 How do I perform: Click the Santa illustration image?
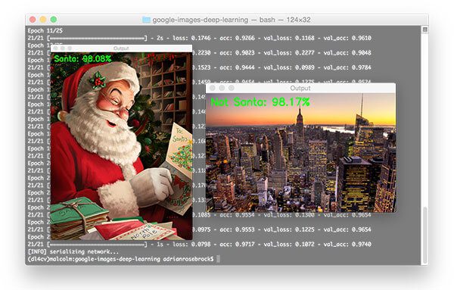(121, 146)
